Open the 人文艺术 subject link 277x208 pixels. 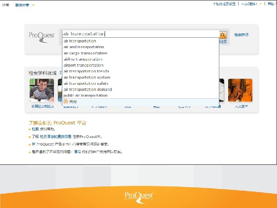(x=241, y=106)
